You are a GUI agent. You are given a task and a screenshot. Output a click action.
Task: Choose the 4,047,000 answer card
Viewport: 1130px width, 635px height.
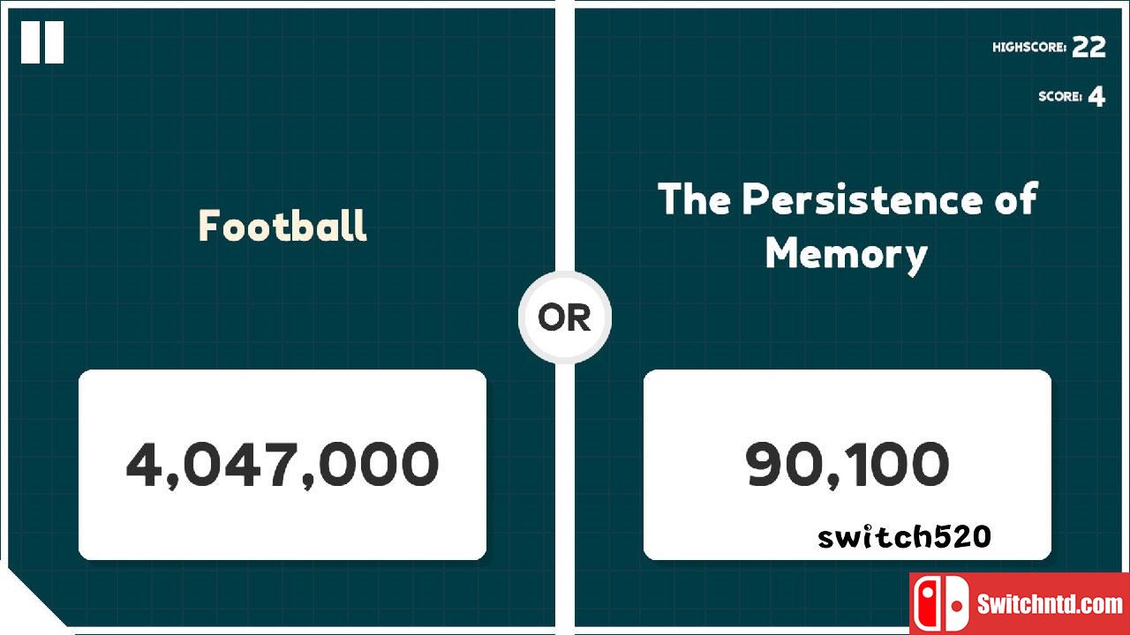pyautogui.click(x=282, y=465)
